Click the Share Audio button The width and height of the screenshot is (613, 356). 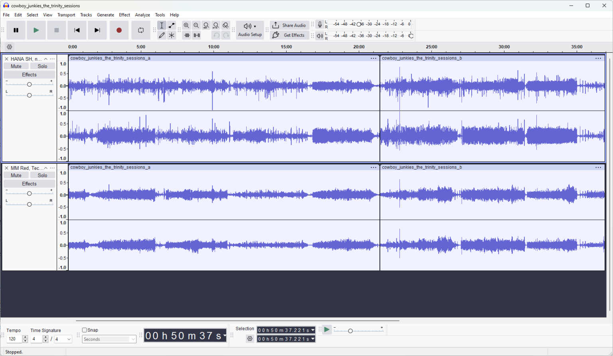(x=289, y=25)
